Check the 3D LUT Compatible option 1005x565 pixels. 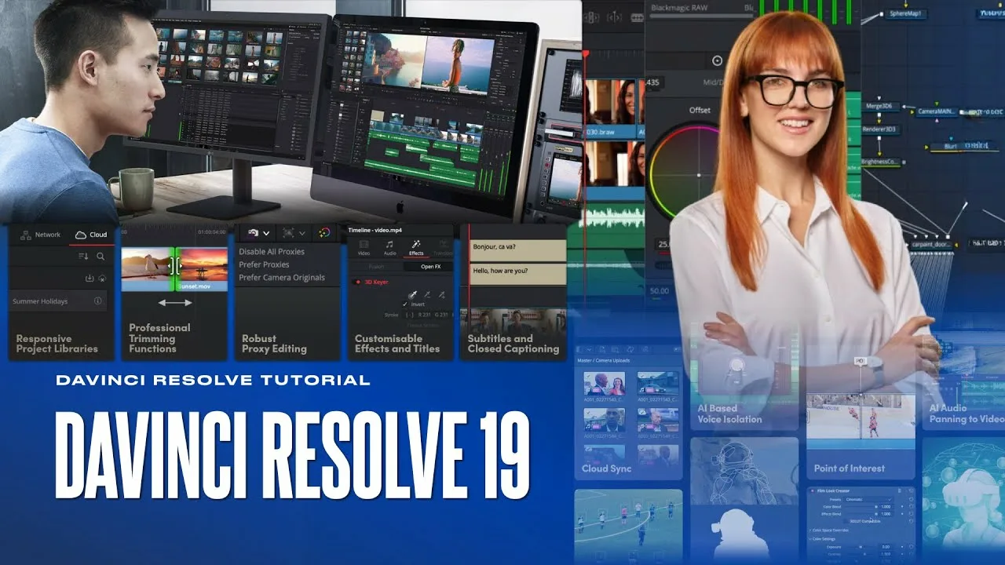pyautogui.click(x=846, y=521)
